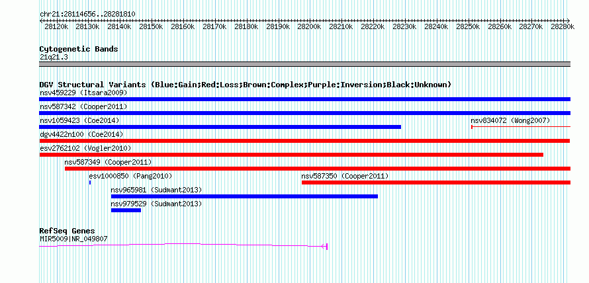
Task: Click the 28200k ruler tick label
Action: [310, 26]
